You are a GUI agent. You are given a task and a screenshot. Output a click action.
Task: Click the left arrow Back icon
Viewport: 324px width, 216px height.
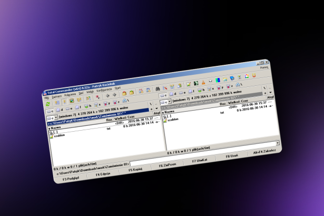pyautogui.click(x=106, y=96)
